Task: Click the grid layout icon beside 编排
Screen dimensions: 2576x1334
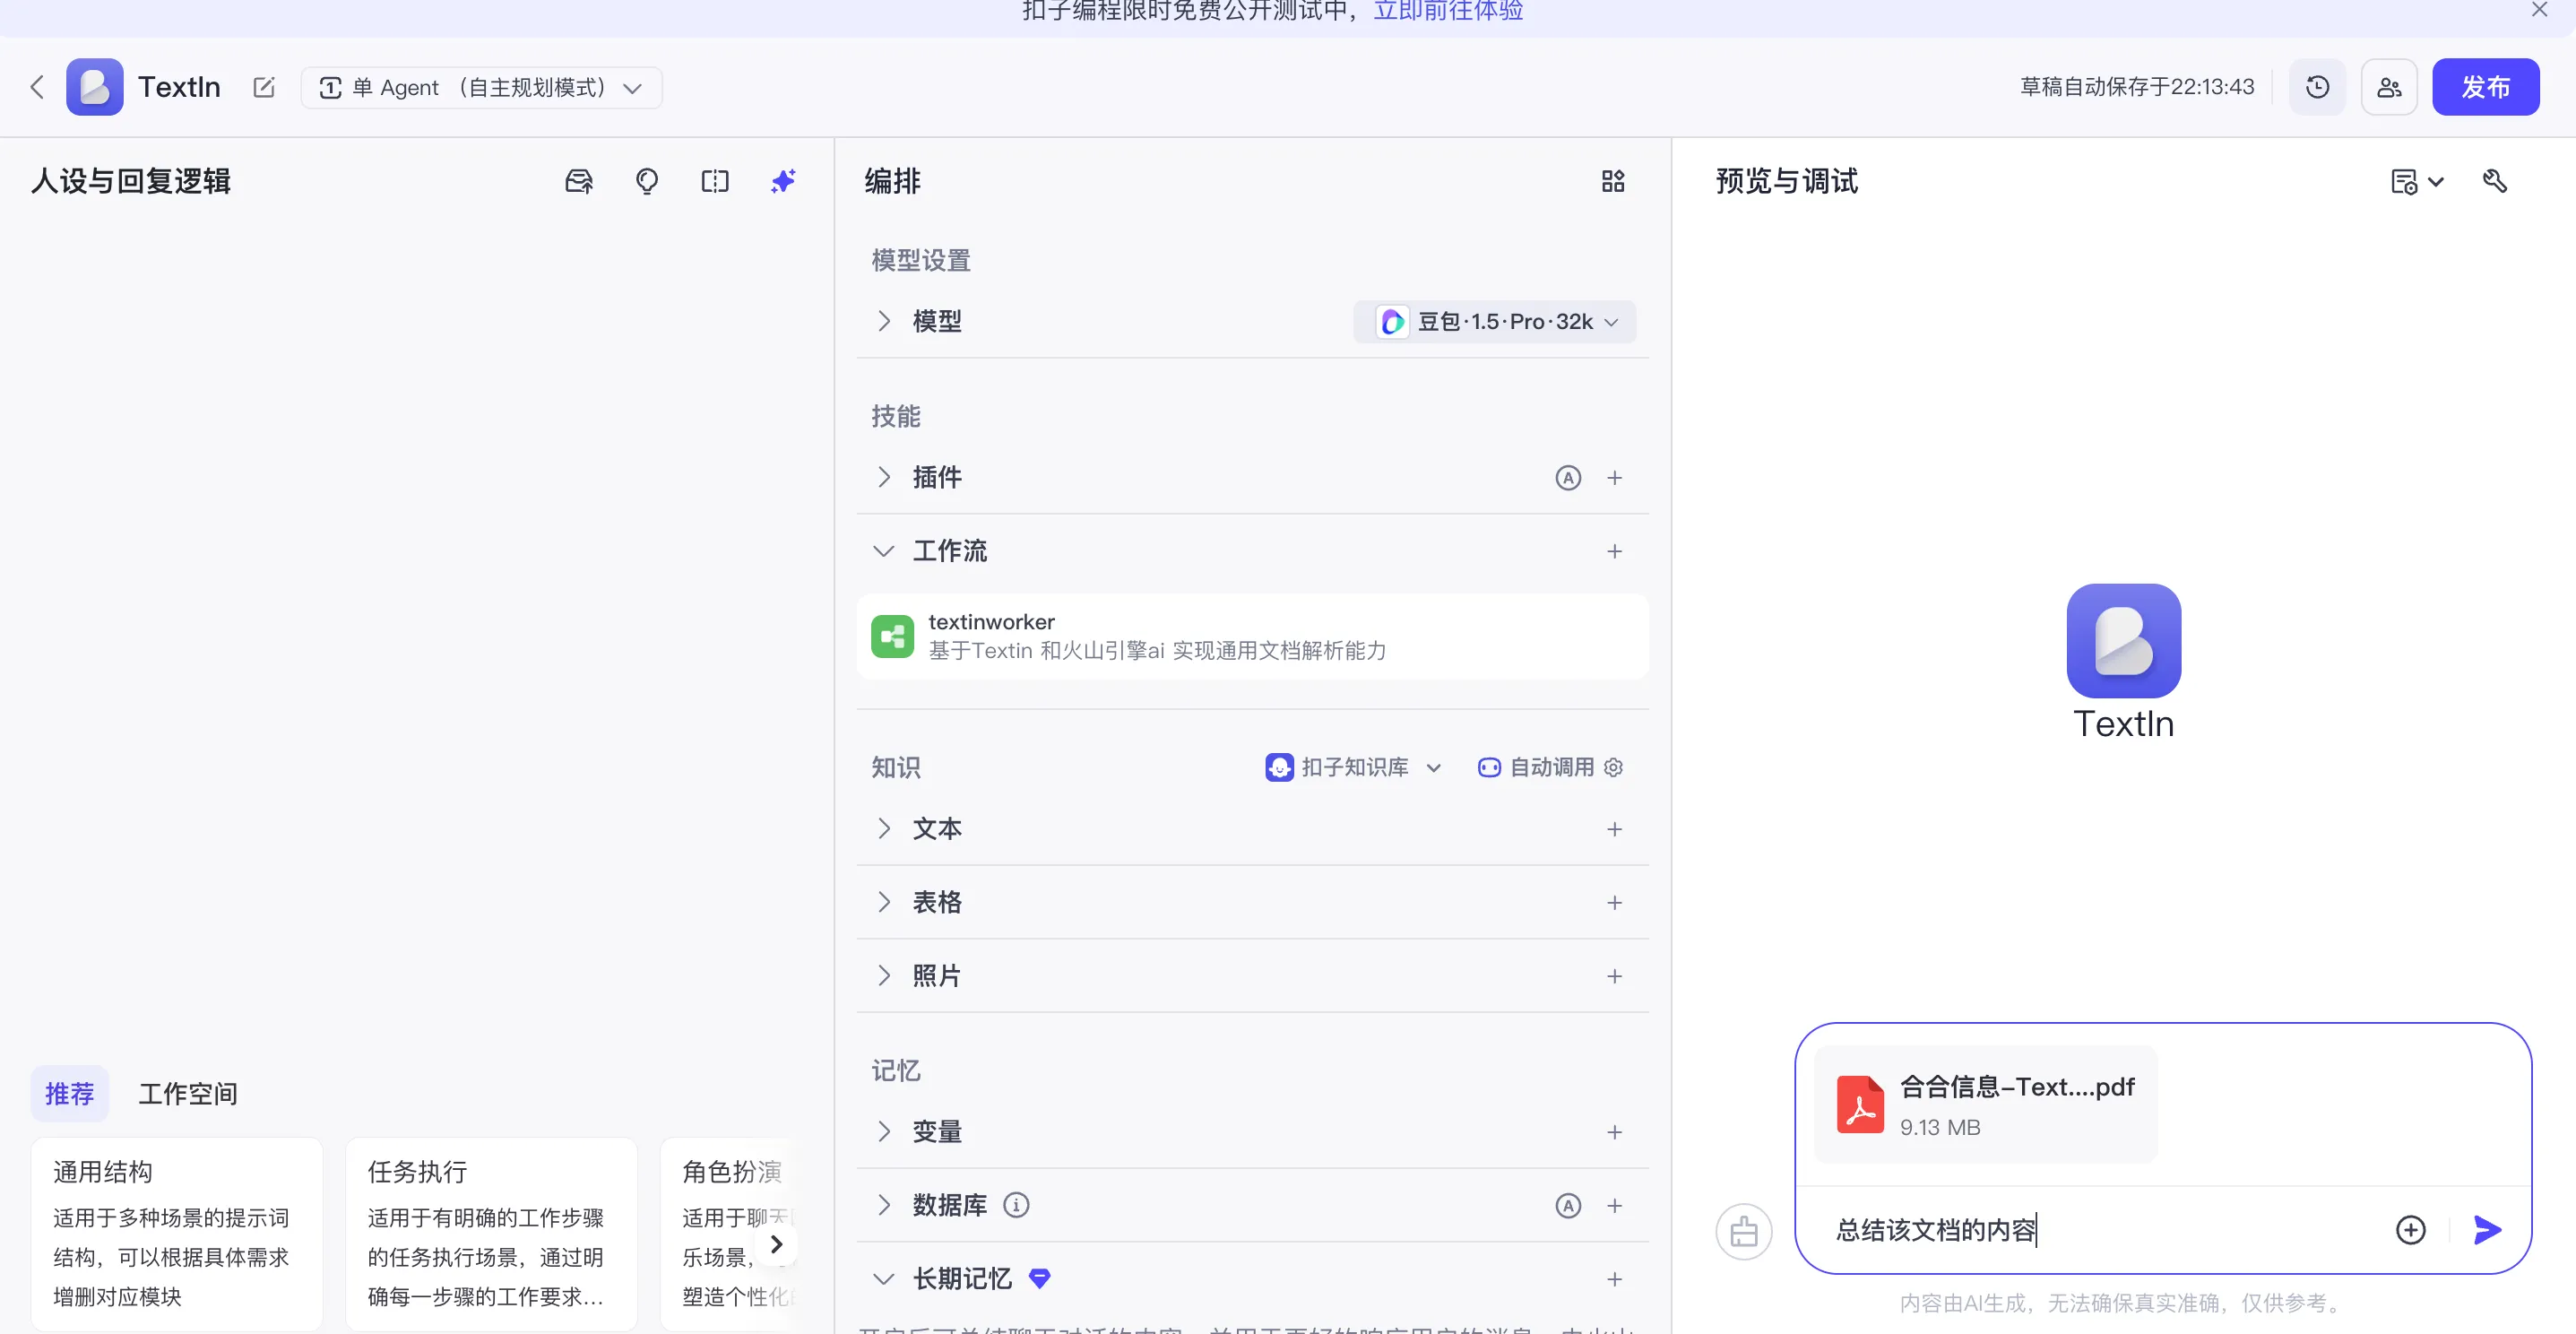Action: 1613,181
